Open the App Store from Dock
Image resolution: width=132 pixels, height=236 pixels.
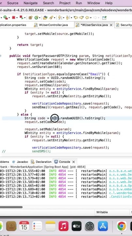(103, 226)
